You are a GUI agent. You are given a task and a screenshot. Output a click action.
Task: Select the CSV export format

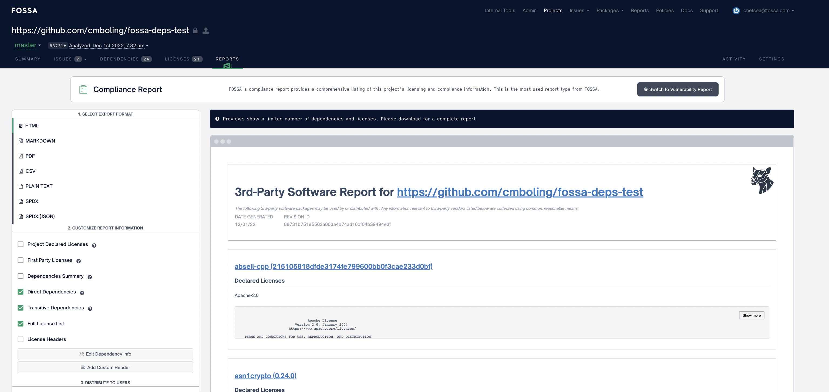point(106,171)
